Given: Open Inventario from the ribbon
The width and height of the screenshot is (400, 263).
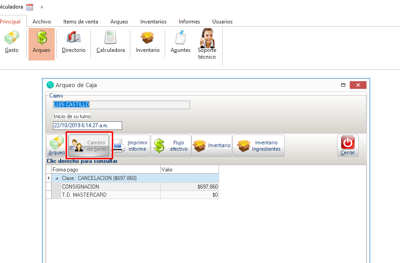Looking at the screenshot, I should (x=148, y=42).
